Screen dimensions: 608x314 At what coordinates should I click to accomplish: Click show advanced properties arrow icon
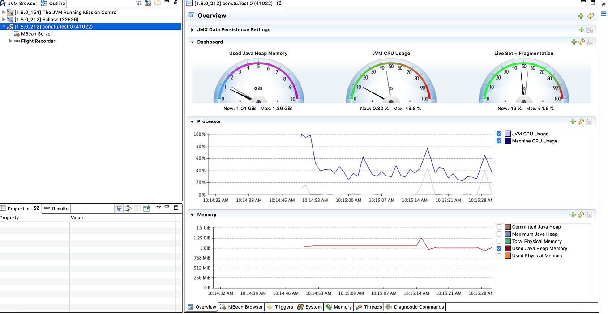[x=128, y=208]
